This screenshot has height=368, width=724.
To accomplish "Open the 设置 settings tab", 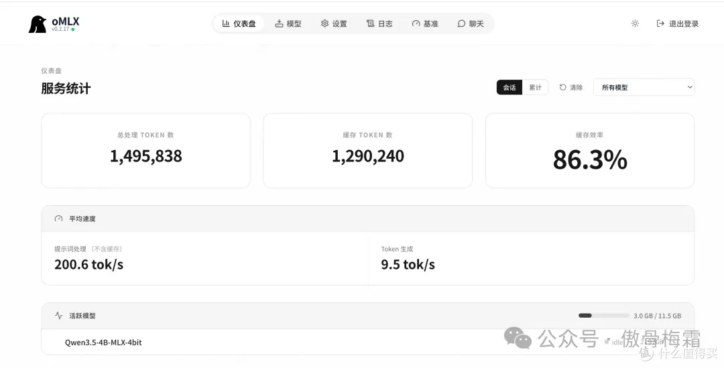I will [x=334, y=23].
